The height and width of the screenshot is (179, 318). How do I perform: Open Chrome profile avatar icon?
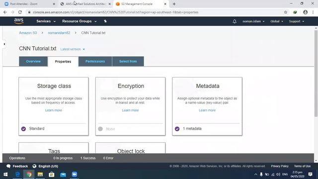pyautogui.click(x=305, y=12)
